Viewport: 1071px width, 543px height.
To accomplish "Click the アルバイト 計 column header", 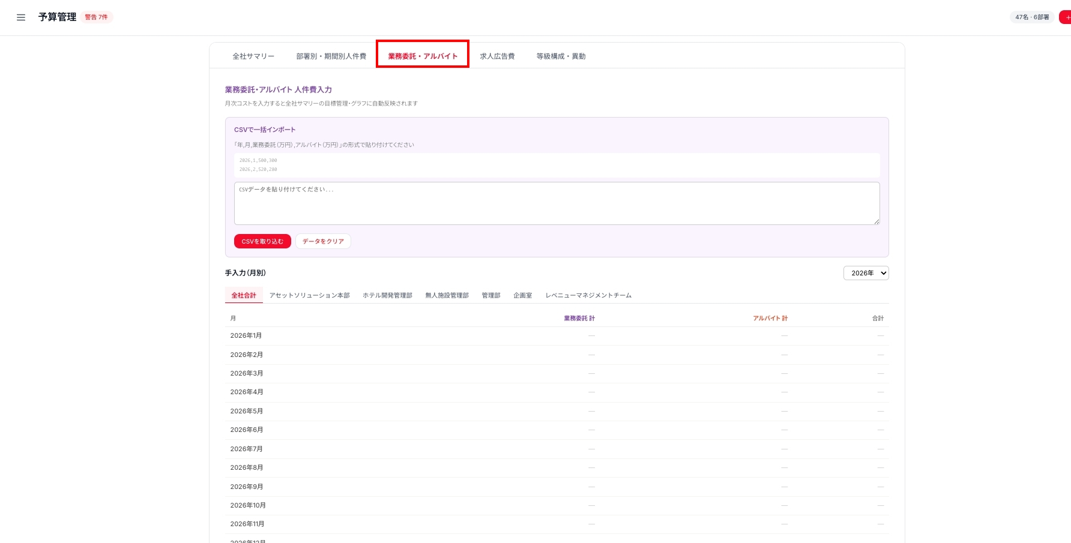I will pyautogui.click(x=770, y=319).
